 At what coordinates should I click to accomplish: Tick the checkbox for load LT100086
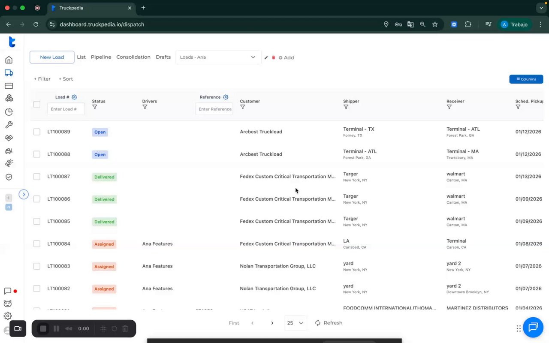coord(37,199)
